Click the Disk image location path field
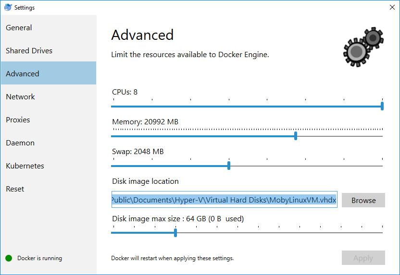This screenshot has width=400, height=275. (225, 199)
